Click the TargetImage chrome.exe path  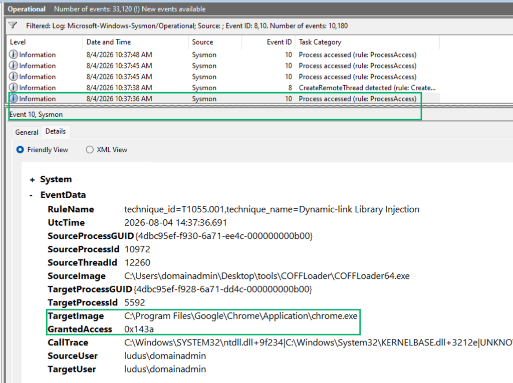[x=241, y=316]
